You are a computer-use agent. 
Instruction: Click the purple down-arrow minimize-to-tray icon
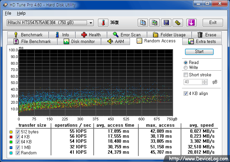pos(192,23)
